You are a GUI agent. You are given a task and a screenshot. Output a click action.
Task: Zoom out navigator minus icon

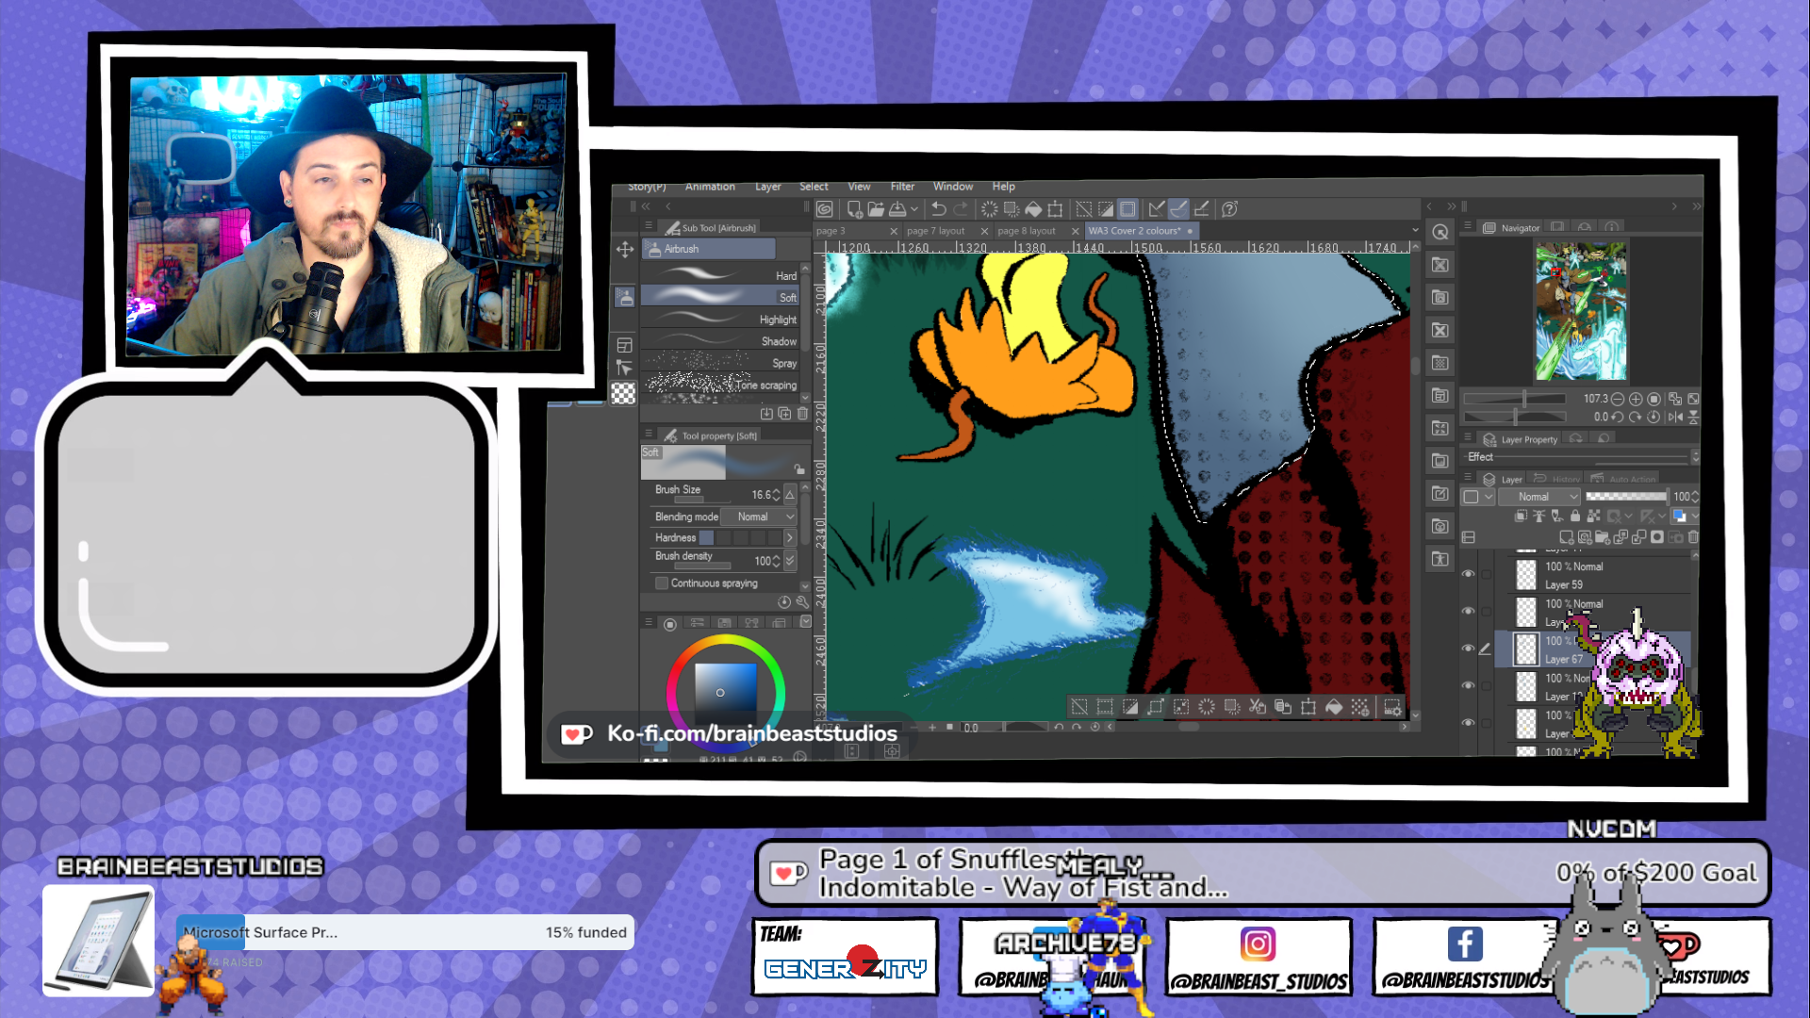[x=1618, y=400]
